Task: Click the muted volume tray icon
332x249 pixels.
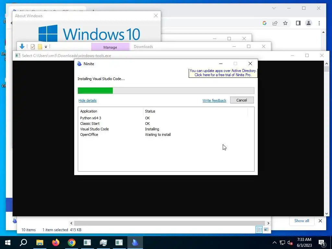Action: click(290, 243)
